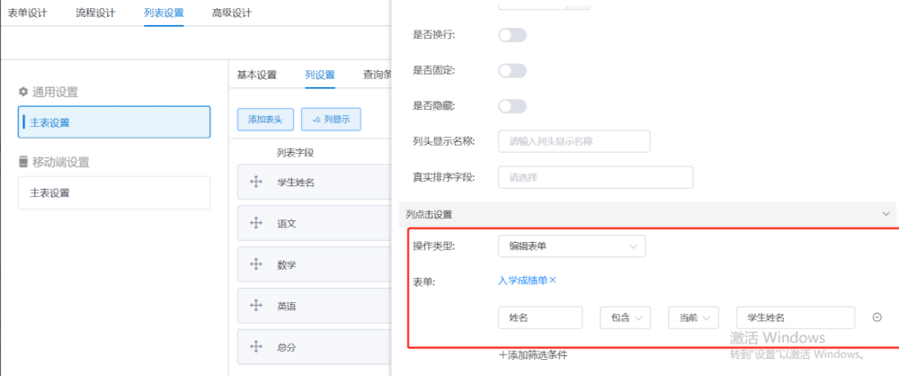Switch to the 基本设置 tab
The image size is (899, 376).
(x=256, y=75)
